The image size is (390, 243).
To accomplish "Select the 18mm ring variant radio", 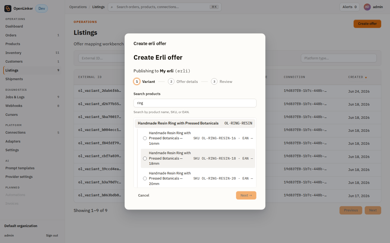I will 145,158.
